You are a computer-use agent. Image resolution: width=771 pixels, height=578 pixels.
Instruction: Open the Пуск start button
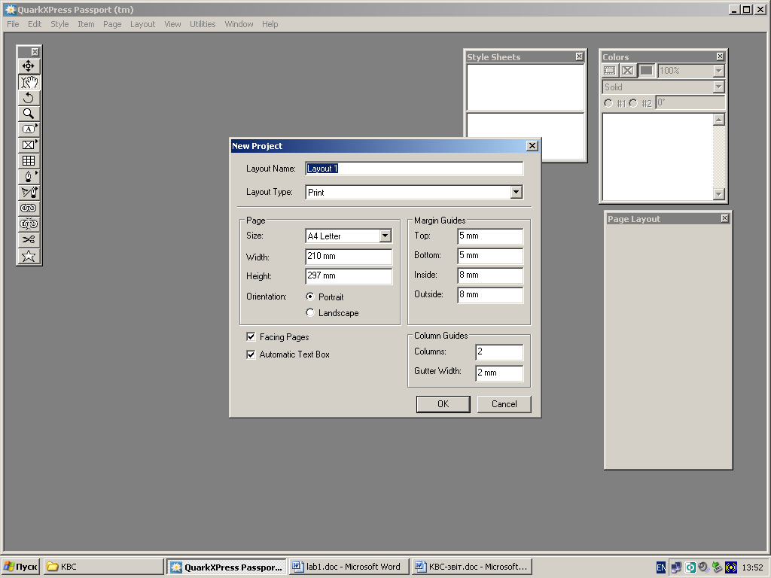point(20,567)
